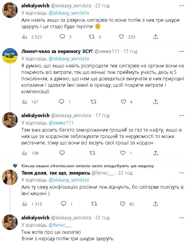Open the @ewwa111 mention link in the reply
This screenshot has height=244, width=188.
[61, 123]
